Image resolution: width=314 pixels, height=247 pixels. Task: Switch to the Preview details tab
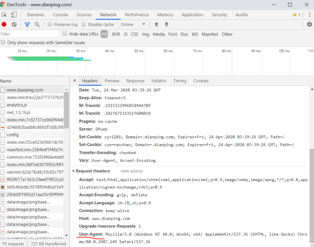point(112,81)
